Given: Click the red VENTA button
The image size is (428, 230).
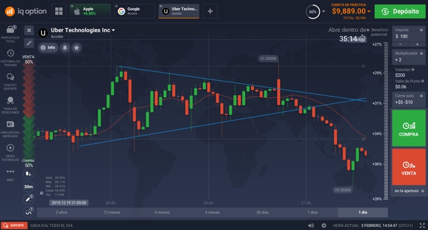Looking at the screenshot, I should pos(408,167).
